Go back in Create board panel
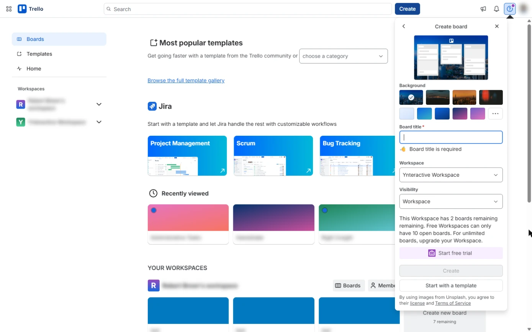This screenshot has width=532, height=332. (404, 26)
